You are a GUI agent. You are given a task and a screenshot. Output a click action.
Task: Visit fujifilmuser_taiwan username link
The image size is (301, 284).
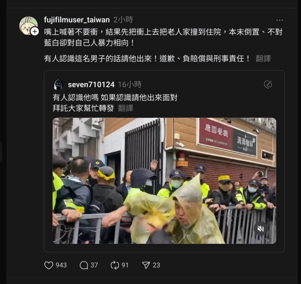(x=77, y=20)
